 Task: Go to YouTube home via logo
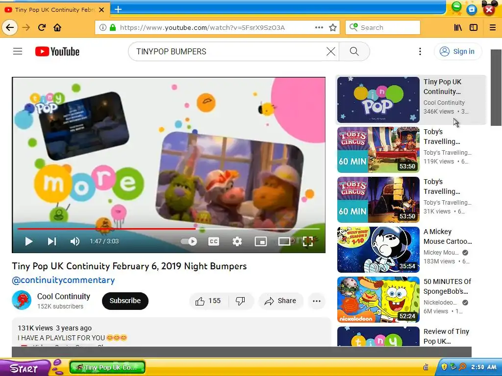57,51
